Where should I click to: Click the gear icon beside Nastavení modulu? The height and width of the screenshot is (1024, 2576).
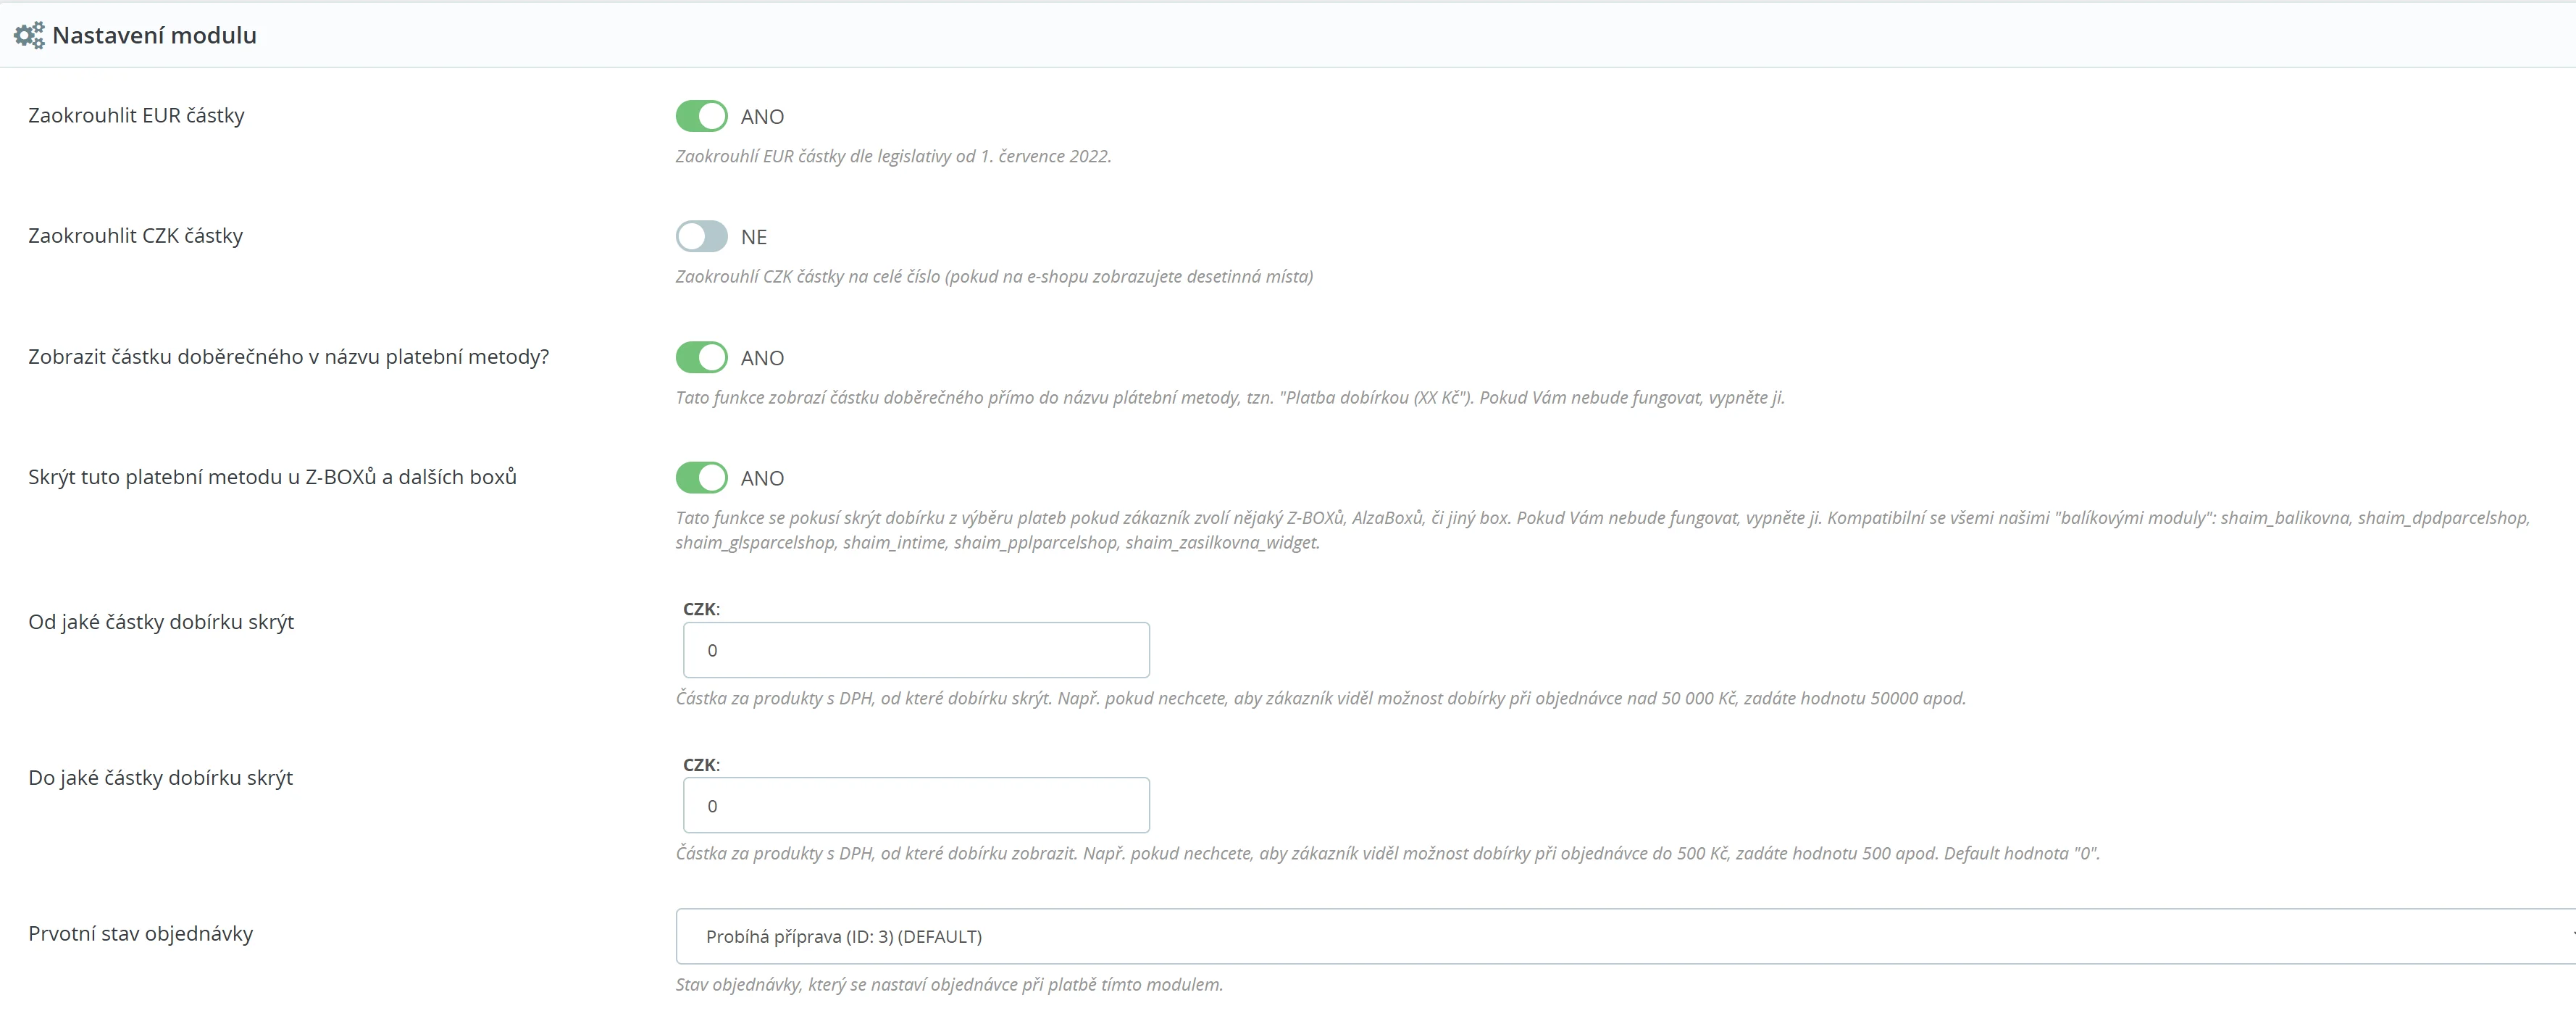[x=29, y=36]
